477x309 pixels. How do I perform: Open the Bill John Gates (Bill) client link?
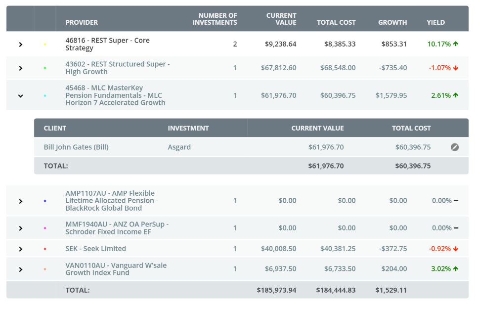[76, 147]
